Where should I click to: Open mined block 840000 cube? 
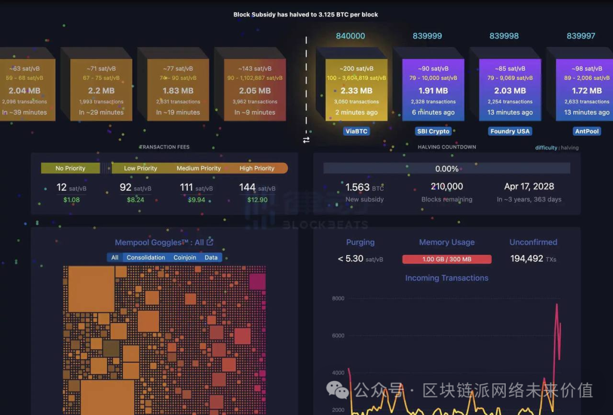coord(356,90)
